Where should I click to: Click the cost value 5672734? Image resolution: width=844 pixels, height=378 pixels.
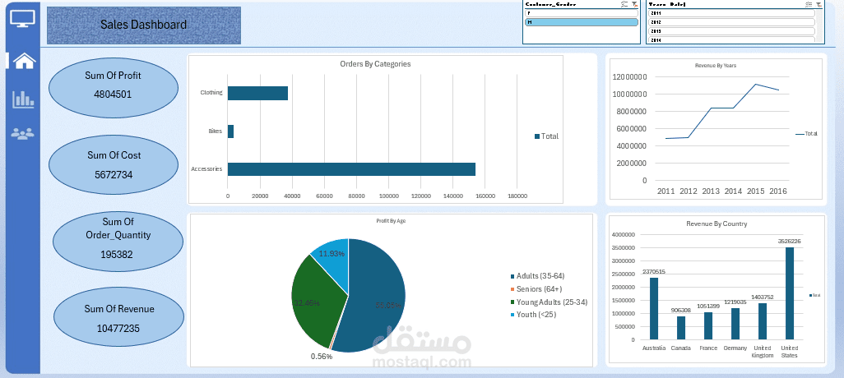point(113,175)
